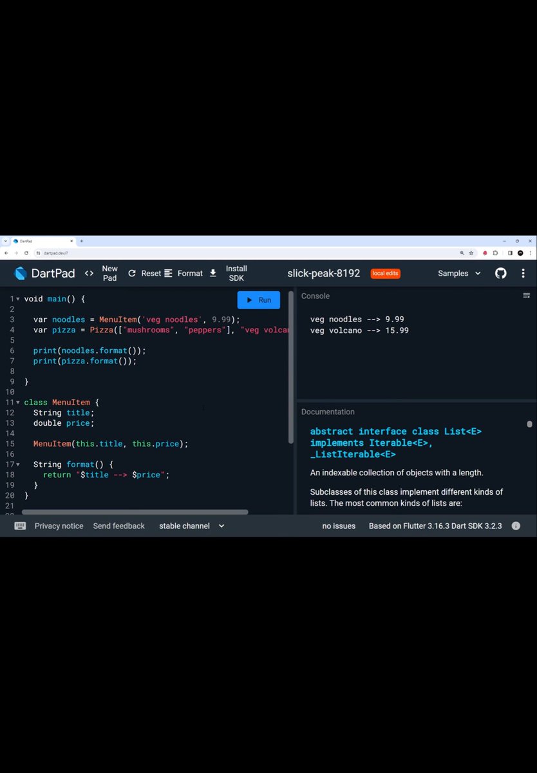Open the browser extensions puzzle icon
The image size is (537, 773).
[x=496, y=253]
